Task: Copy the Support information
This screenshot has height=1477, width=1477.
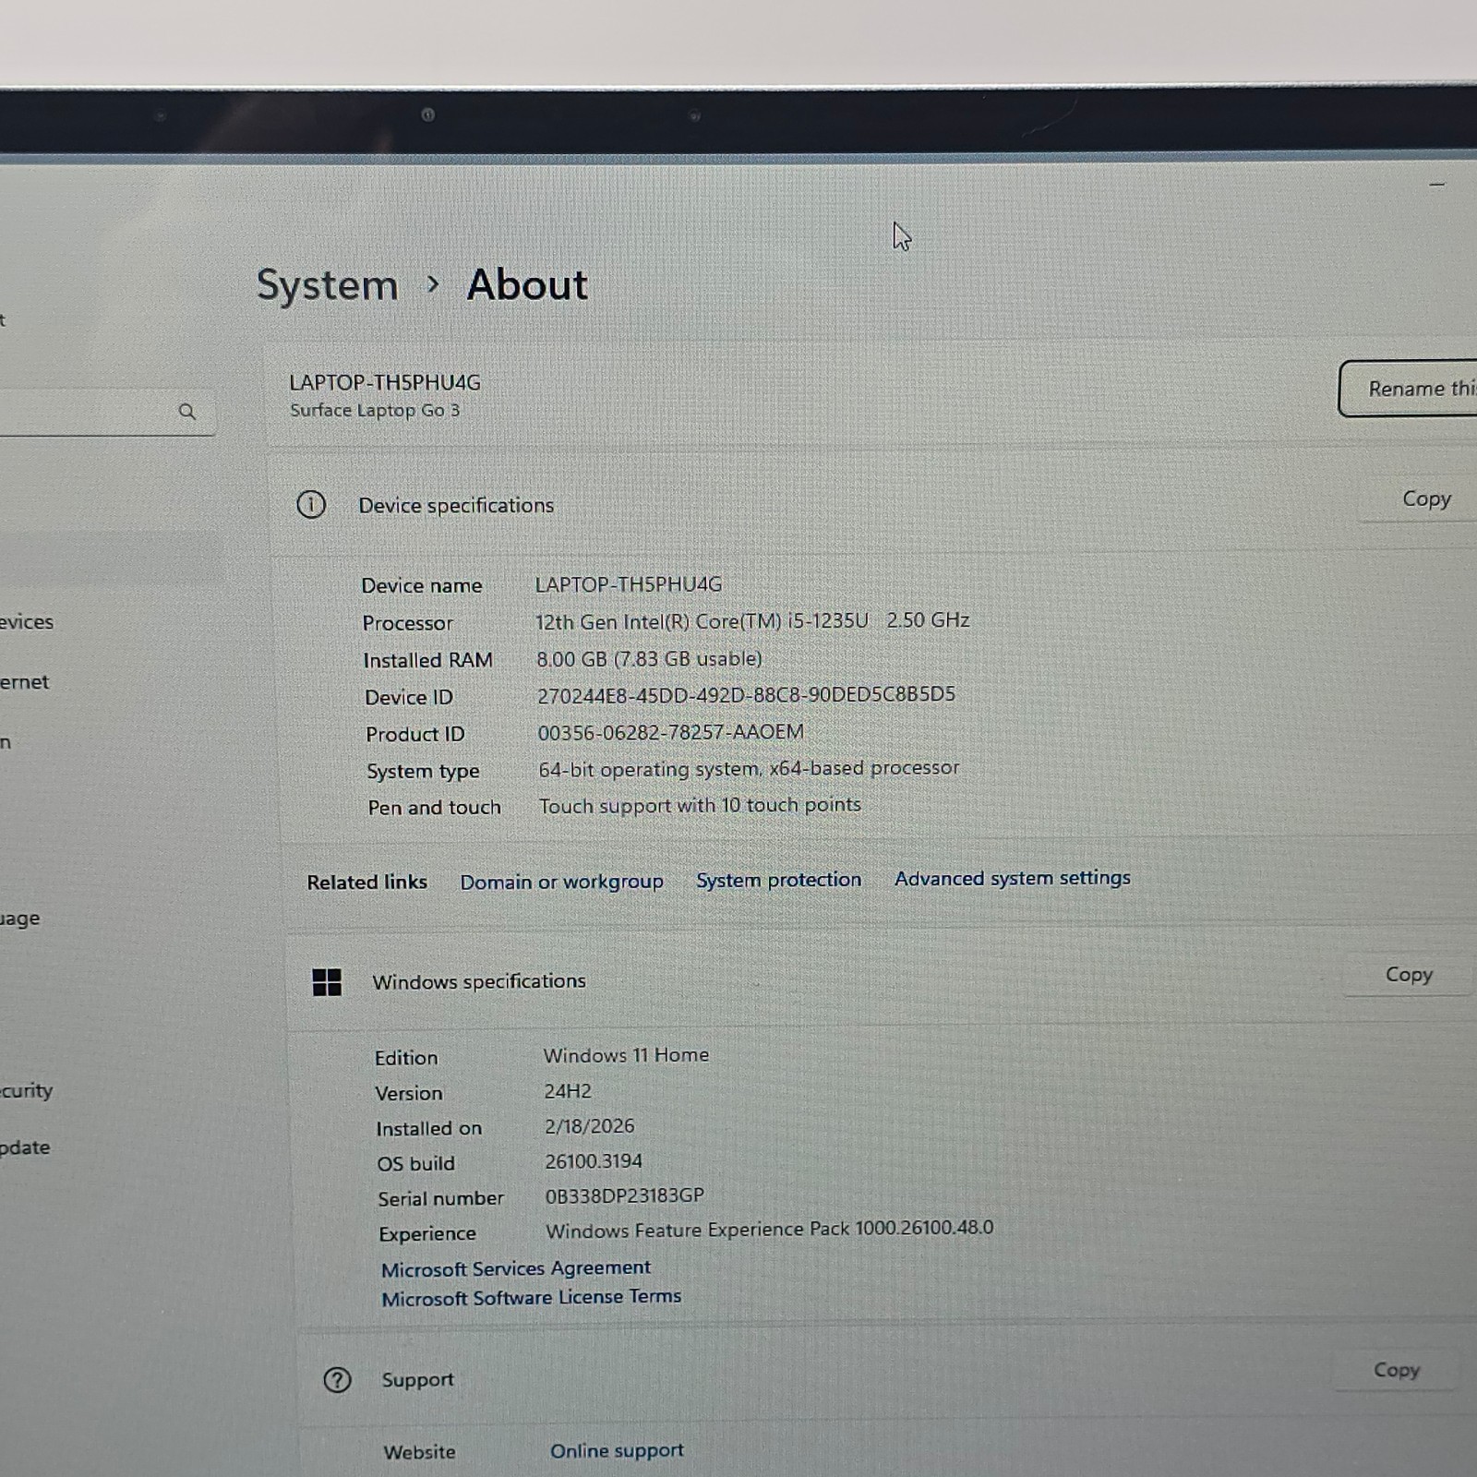Action: coord(1396,1370)
